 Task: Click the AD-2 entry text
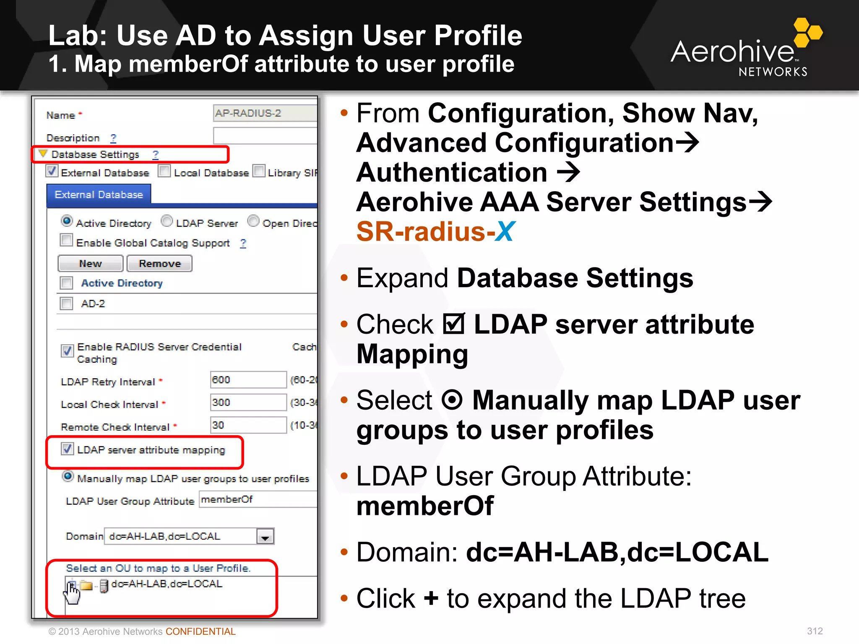point(93,304)
